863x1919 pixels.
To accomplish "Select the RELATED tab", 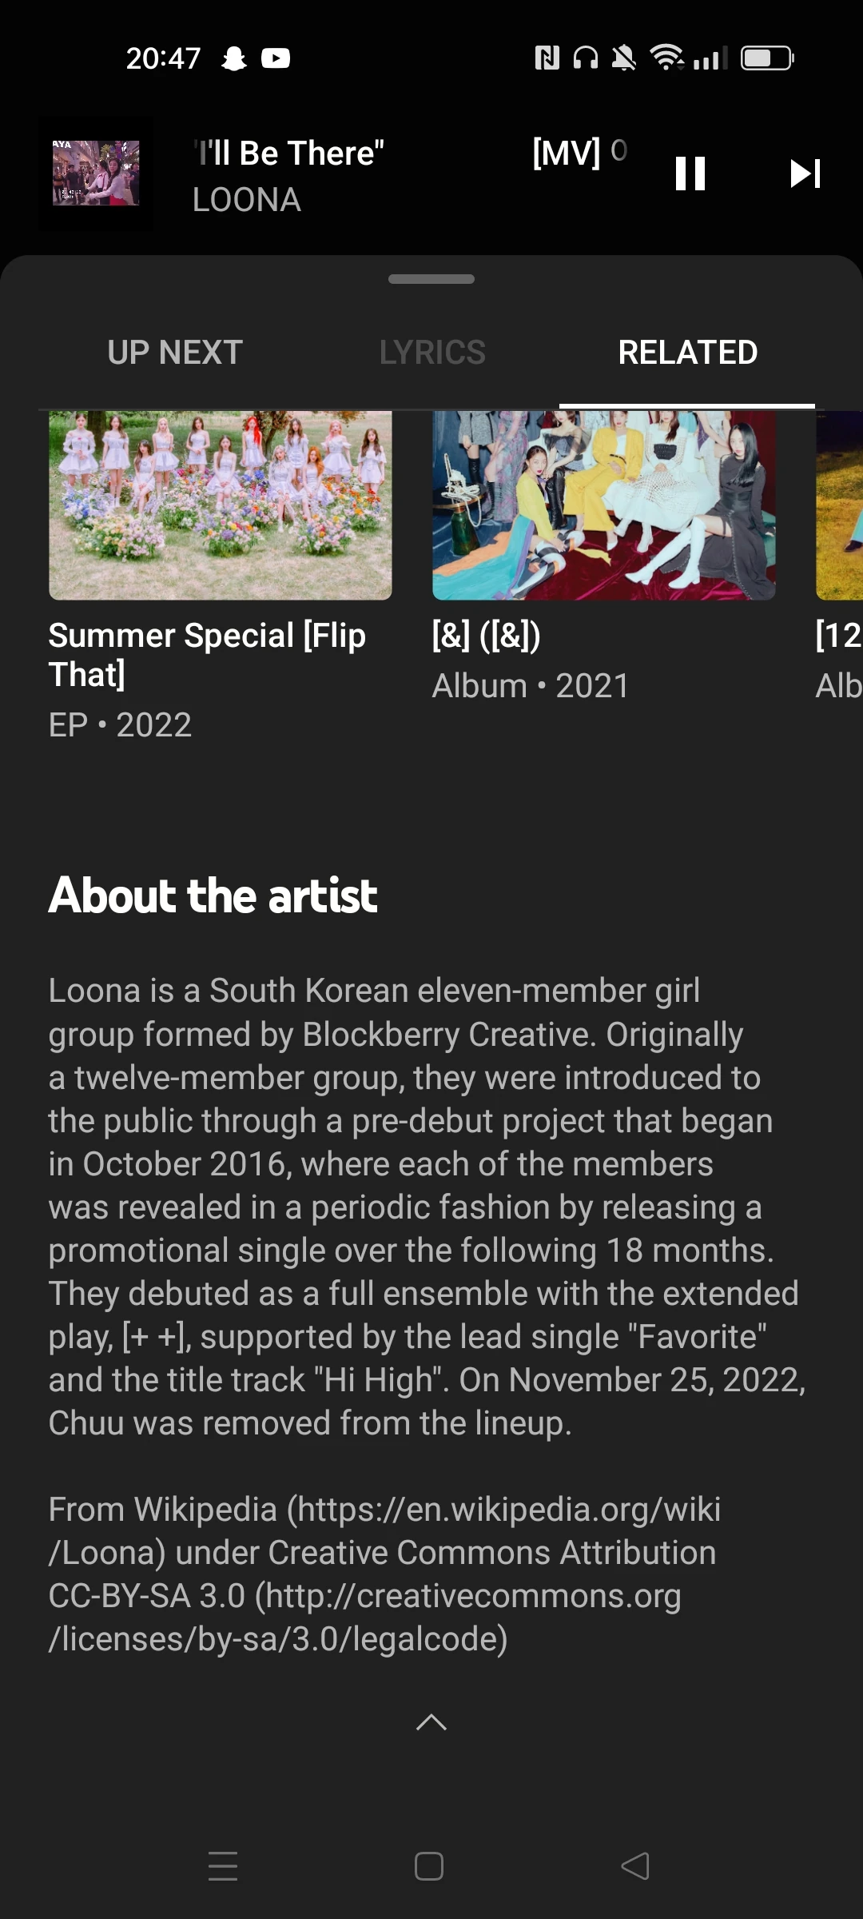I will (688, 353).
